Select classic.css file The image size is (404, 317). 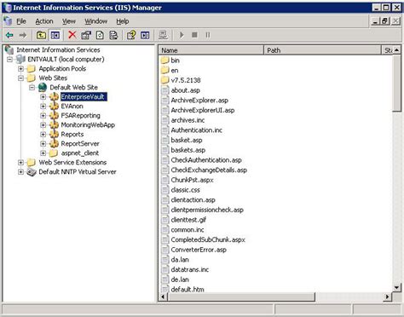(x=185, y=190)
